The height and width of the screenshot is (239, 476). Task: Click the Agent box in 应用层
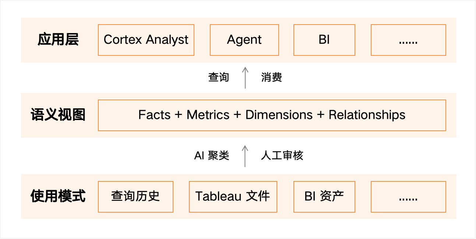coord(244,40)
